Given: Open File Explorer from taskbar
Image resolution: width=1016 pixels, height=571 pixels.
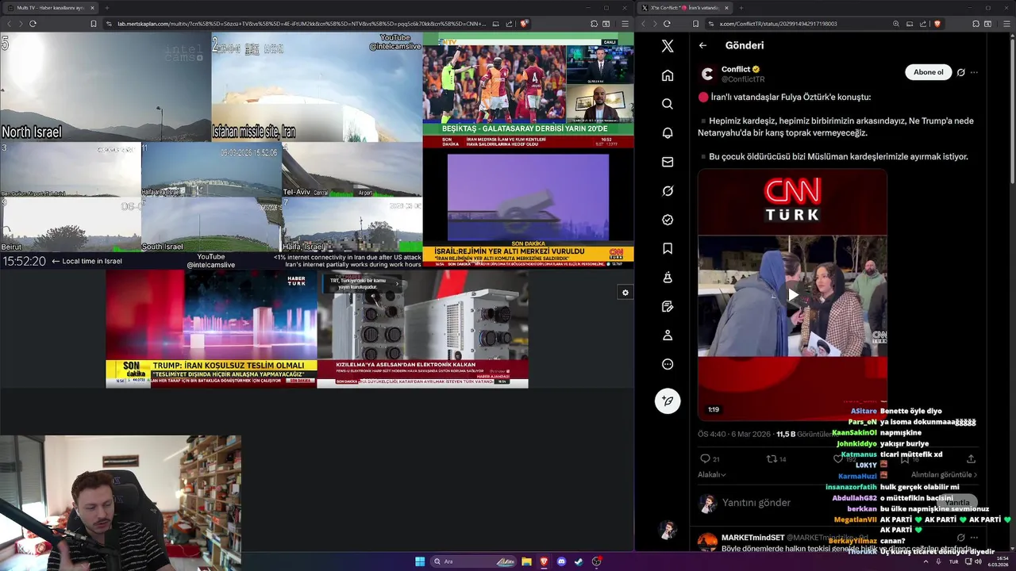Looking at the screenshot, I should [526, 561].
